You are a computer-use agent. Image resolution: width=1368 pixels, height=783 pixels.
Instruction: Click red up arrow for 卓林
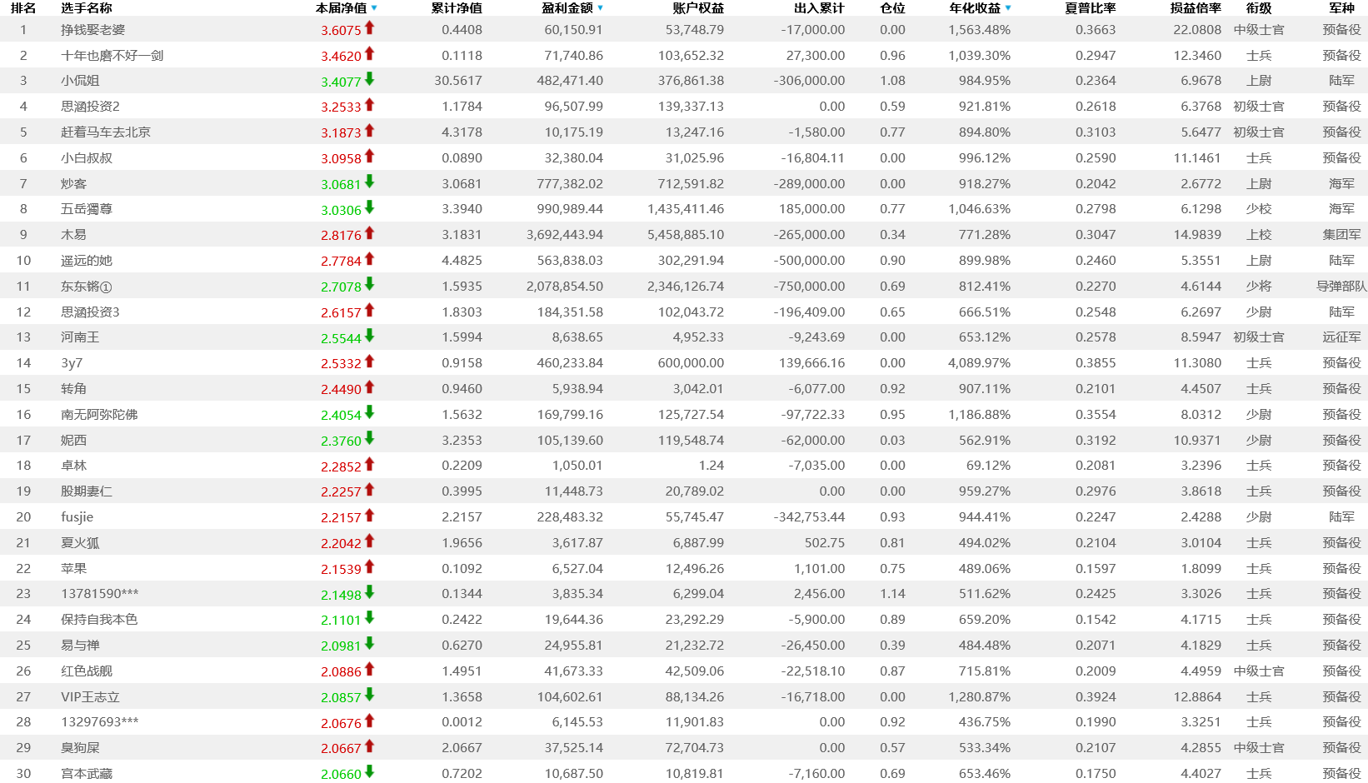[369, 464]
